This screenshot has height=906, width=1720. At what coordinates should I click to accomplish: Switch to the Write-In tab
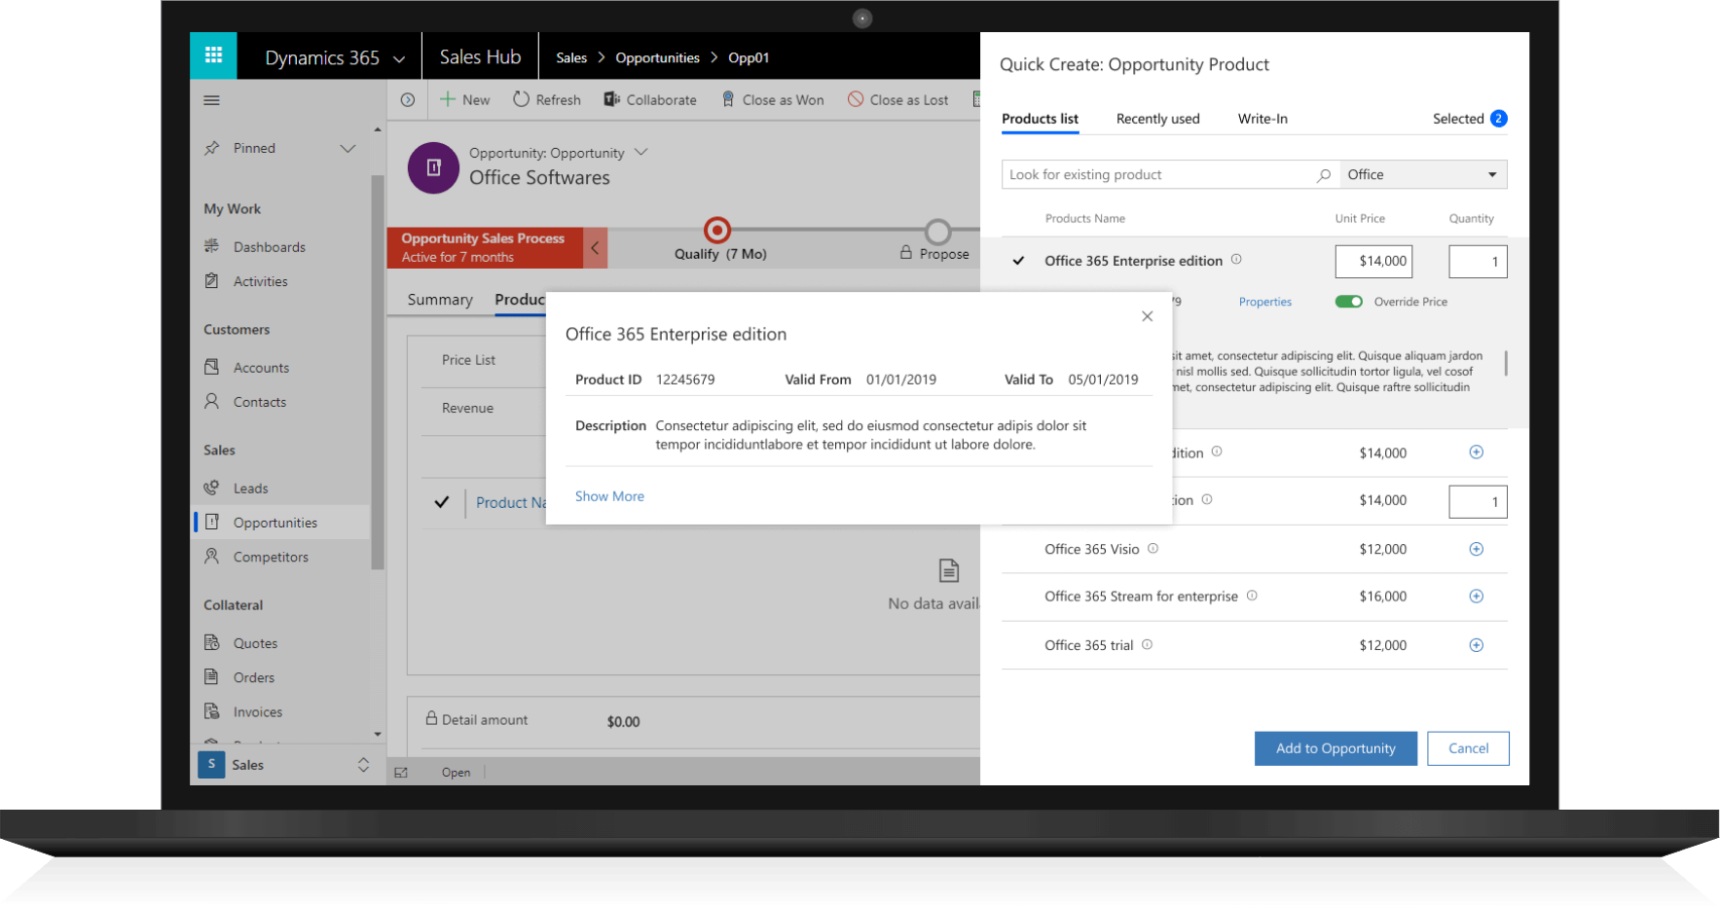point(1262,119)
